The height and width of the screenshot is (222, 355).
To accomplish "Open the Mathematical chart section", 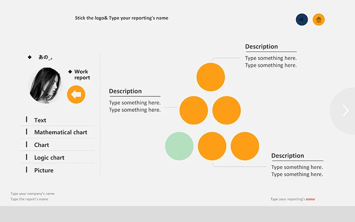I will (60, 132).
